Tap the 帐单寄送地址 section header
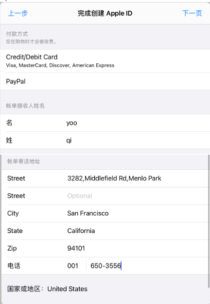The image size is (210, 304). click(x=23, y=162)
